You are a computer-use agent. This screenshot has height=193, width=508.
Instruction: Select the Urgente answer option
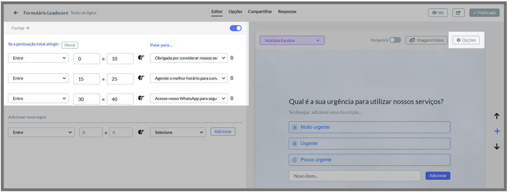[x=370, y=143]
